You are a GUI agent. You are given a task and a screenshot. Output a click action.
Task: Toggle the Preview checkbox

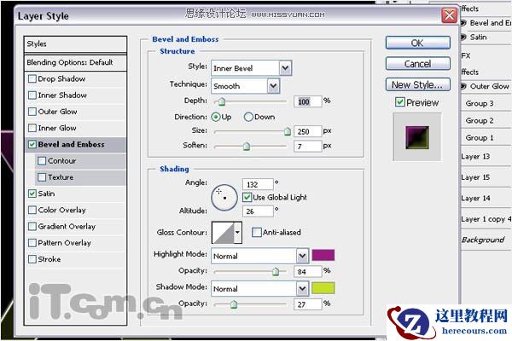400,102
